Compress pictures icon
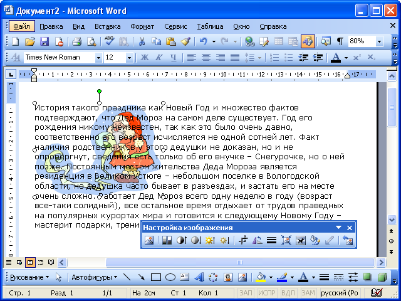The width and height of the screenshot is (401, 301). [286, 241]
